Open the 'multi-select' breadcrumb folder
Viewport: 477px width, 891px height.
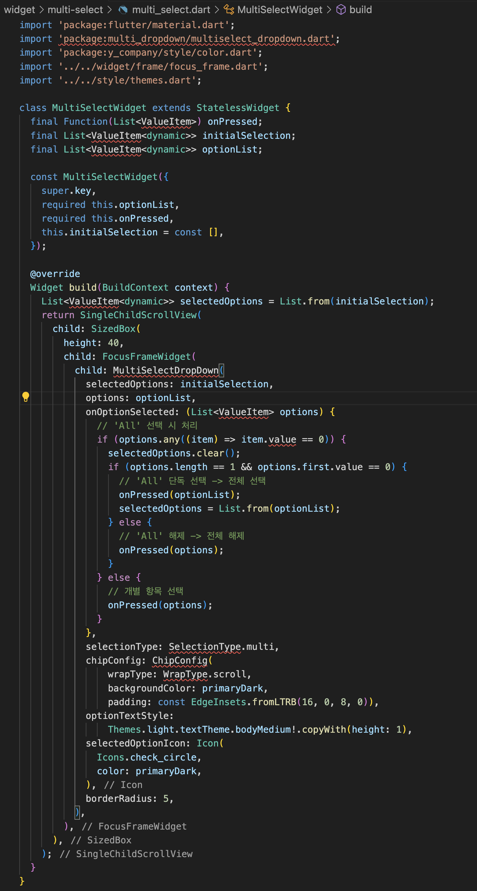pos(75,10)
